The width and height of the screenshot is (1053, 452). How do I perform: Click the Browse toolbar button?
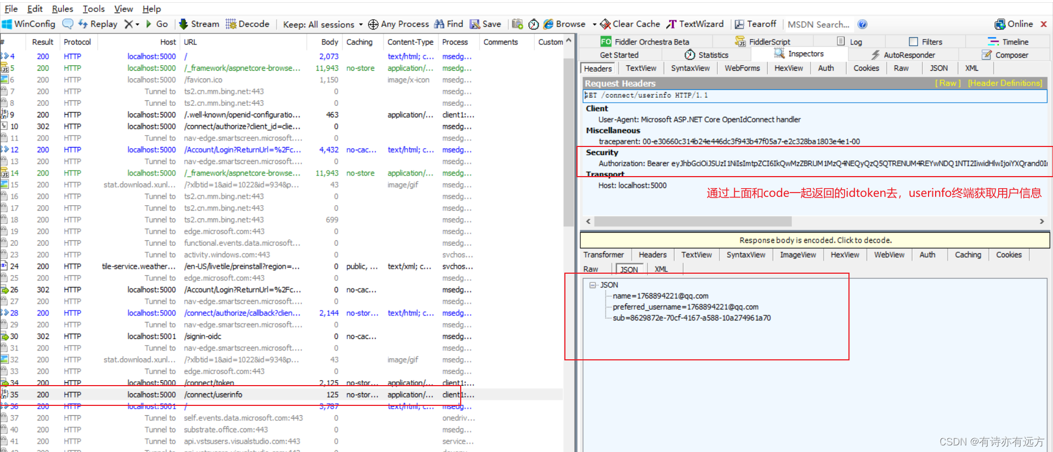565,24
